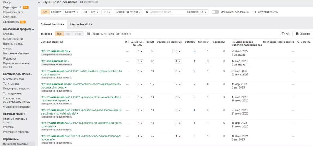Viewport: 313px width, 146px height.
Task: Open the Инструкция help icon
Action: (x=81, y=2)
